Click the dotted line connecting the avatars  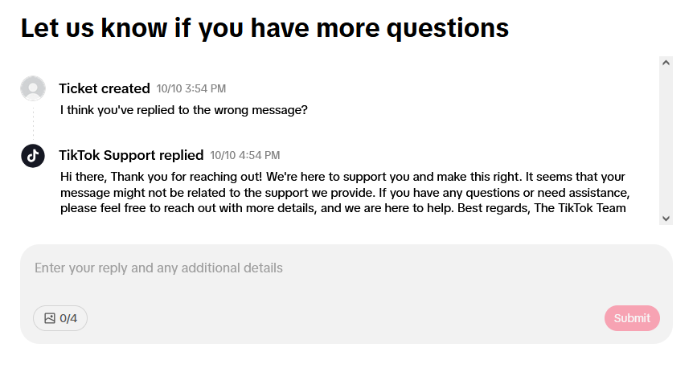(x=33, y=122)
